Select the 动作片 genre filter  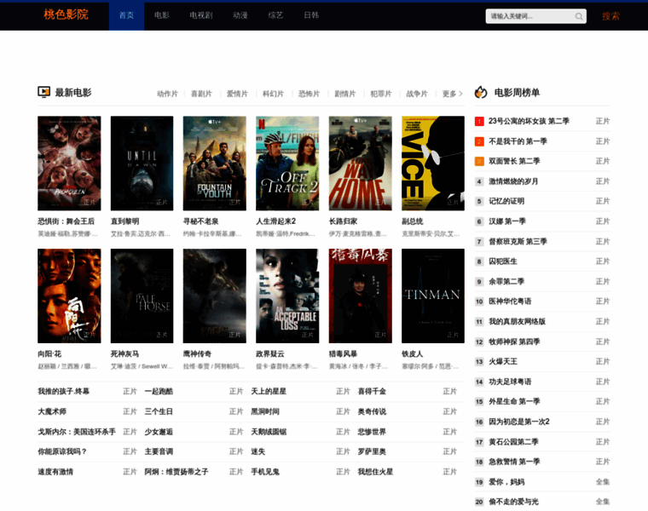167,94
